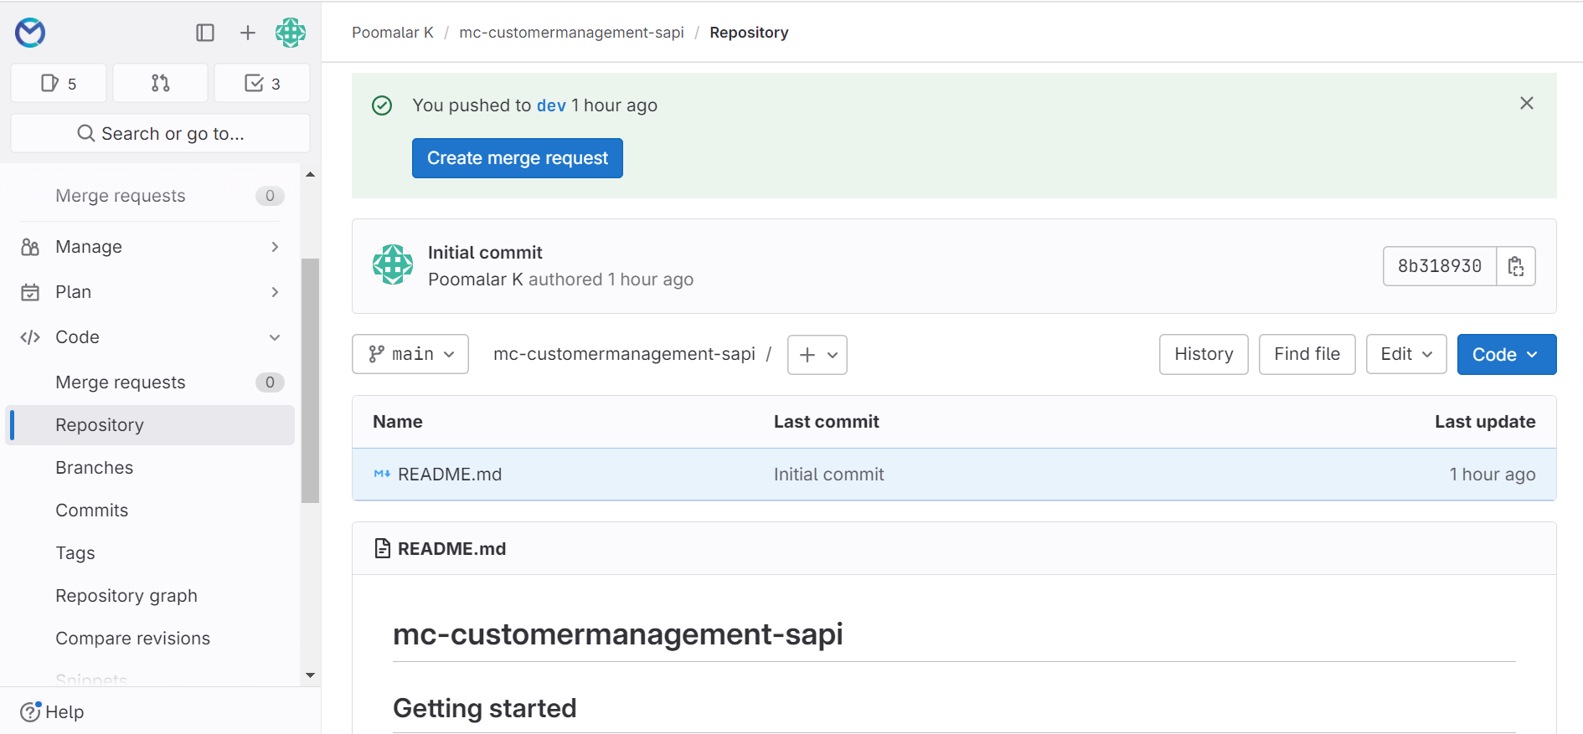The width and height of the screenshot is (1583, 734).
Task: Go to Branches in sidebar
Action: (x=95, y=468)
